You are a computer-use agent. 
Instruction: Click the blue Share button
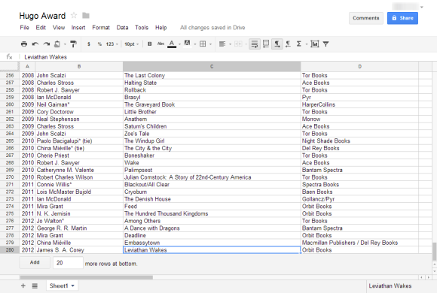coord(402,18)
